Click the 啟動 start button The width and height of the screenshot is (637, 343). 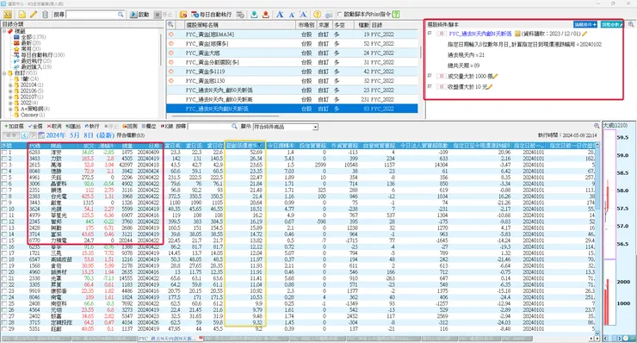click(x=139, y=15)
